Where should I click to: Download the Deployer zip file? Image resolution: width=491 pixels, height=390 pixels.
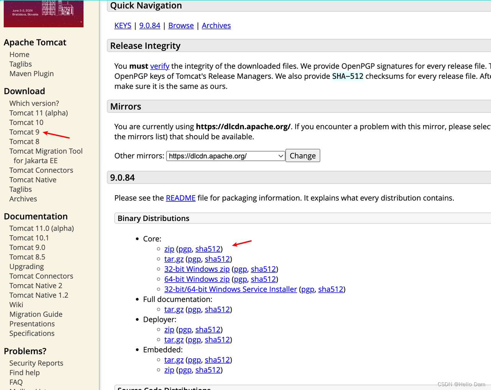coord(169,330)
